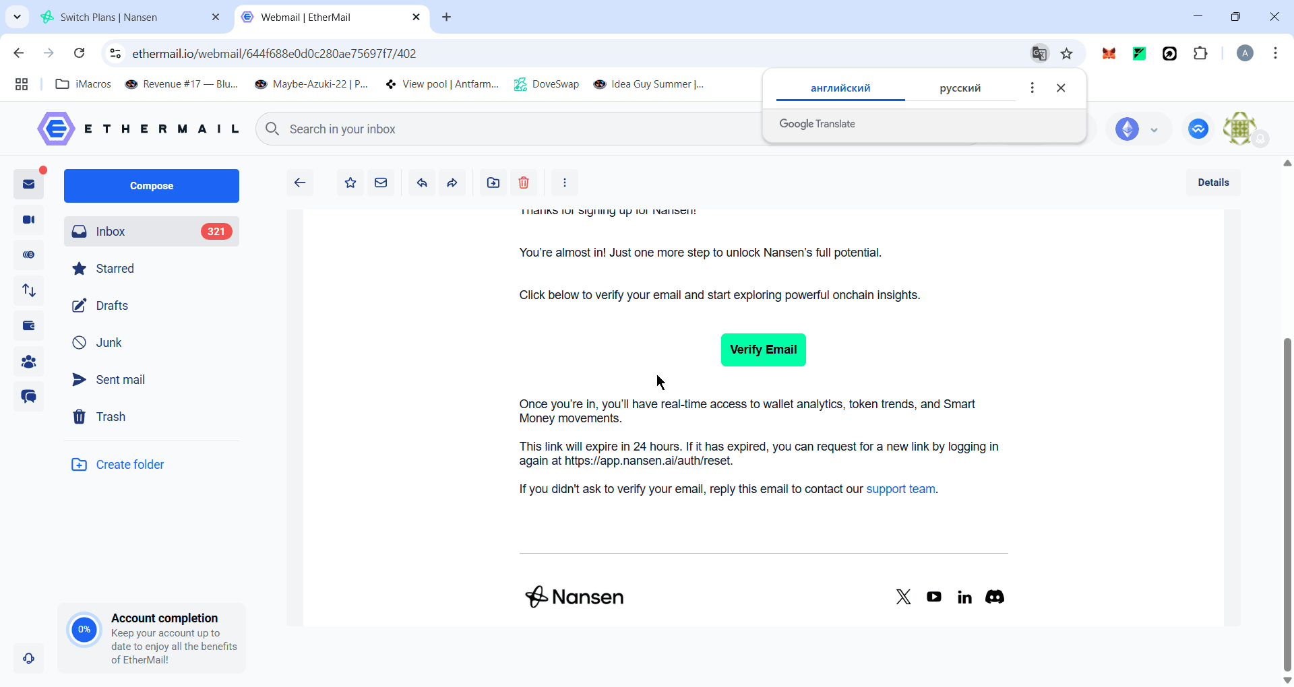The height and width of the screenshot is (687, 1294).
Task: Reply to this email
Action: point(422,183)
